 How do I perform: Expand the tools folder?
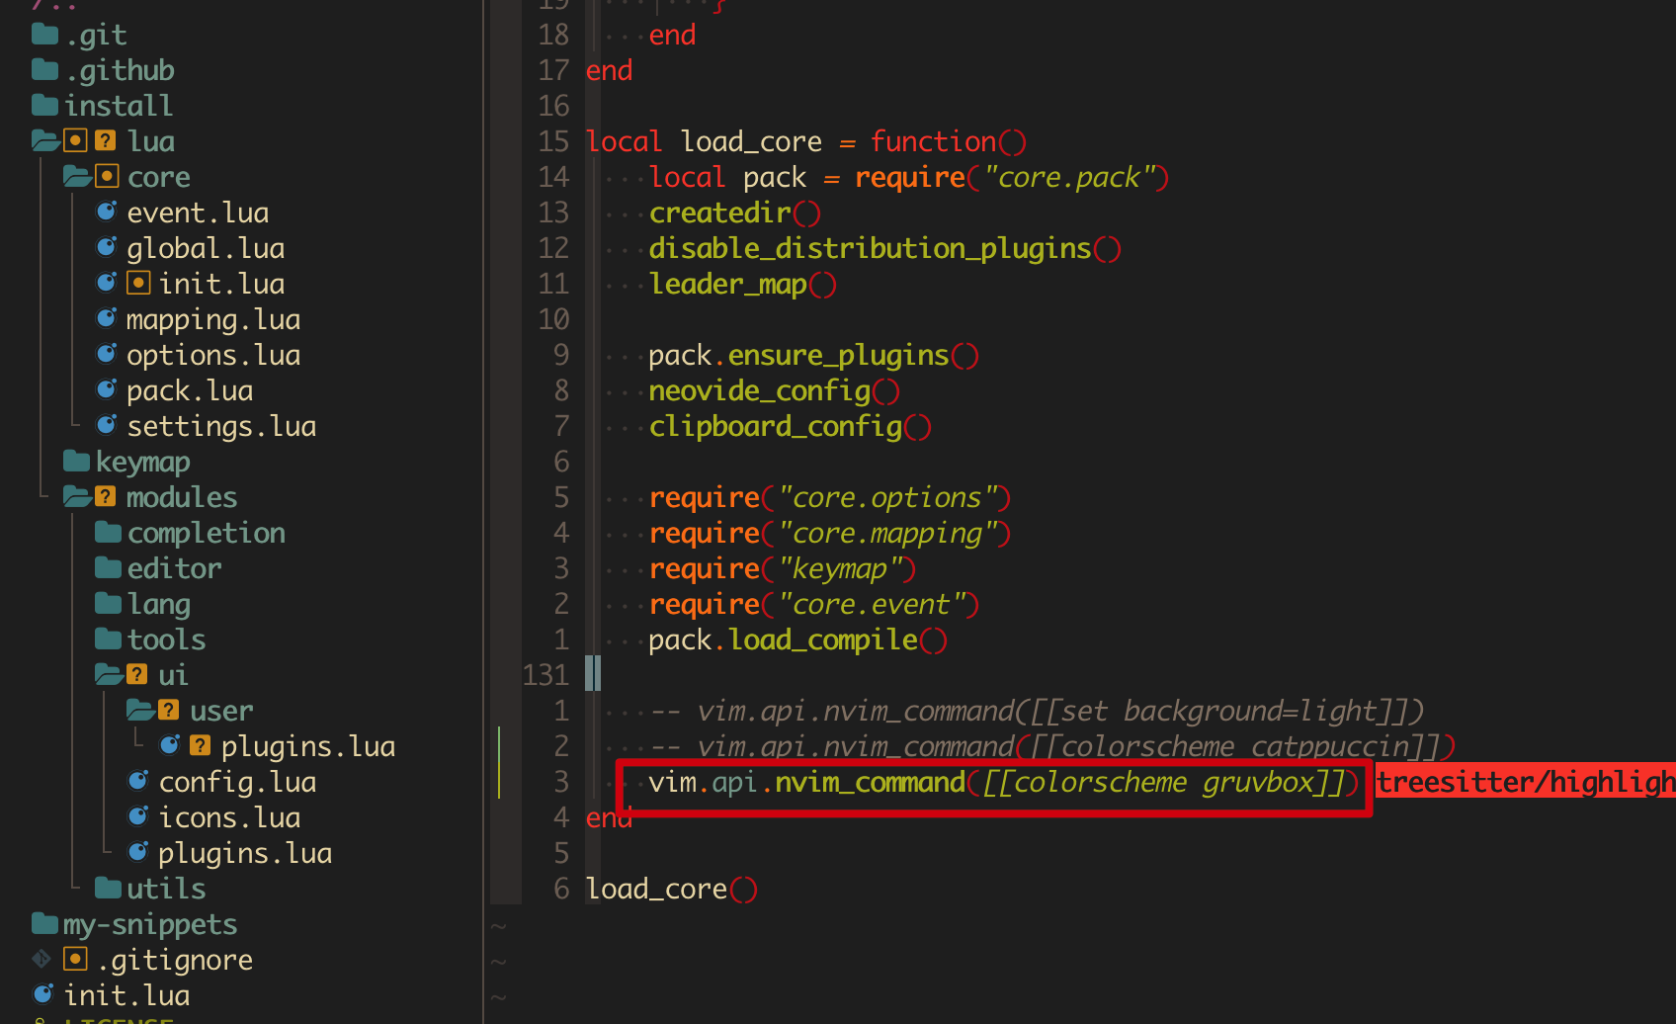[166, 639]
